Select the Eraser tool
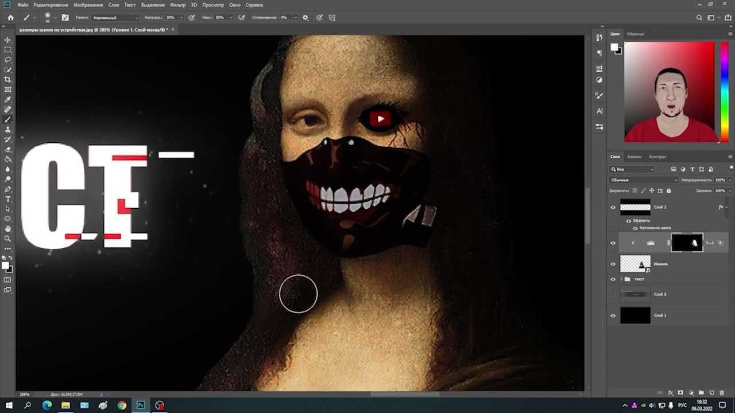This screenshot has height=413, width=735. click(x=8, y=149)
